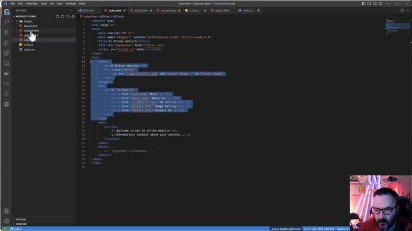Screen dimensions: 412x231
Task: Click Screen Reader Optimized in status bar
Action: click(x=286, y=228)
